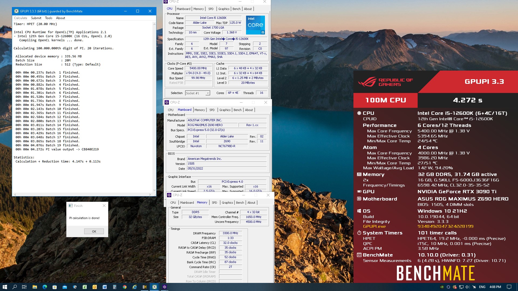The image size is (518, 291).
Task: Click airplane mode tray icon
Action: coord(474,287)
